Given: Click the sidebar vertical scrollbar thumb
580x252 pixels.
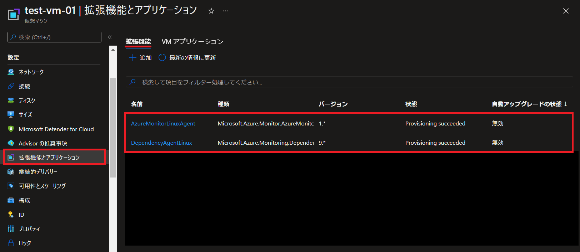Looking at the screenshot, I should point(113,127).
